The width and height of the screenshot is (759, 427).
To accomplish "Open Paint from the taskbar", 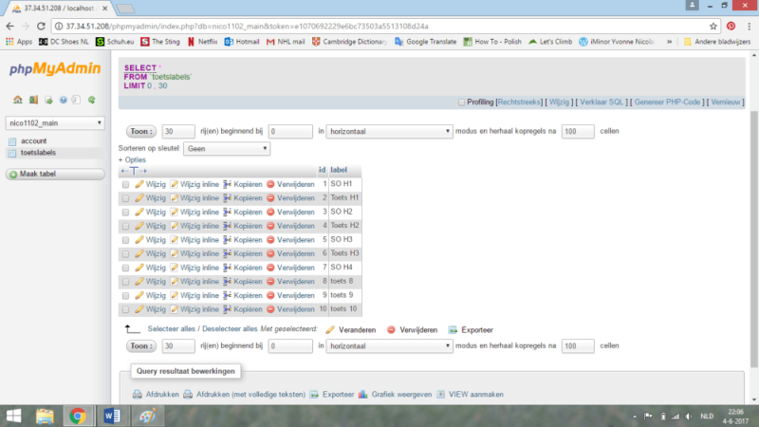I will click(x=147, y=416).
